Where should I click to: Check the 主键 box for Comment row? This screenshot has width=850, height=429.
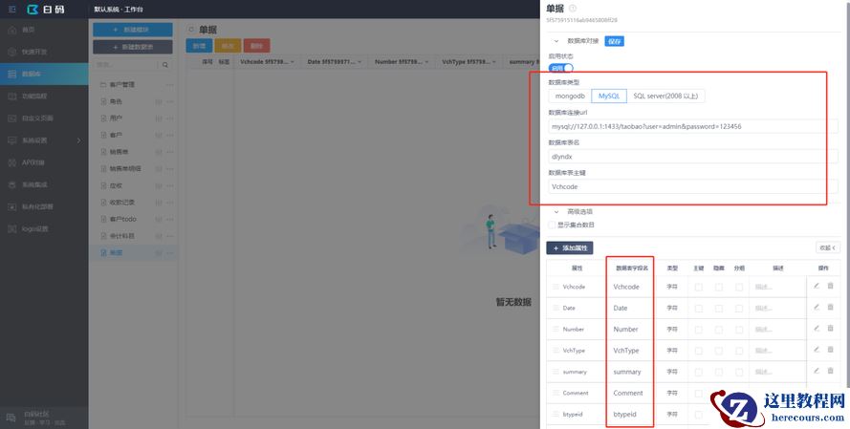click(698, 393)
